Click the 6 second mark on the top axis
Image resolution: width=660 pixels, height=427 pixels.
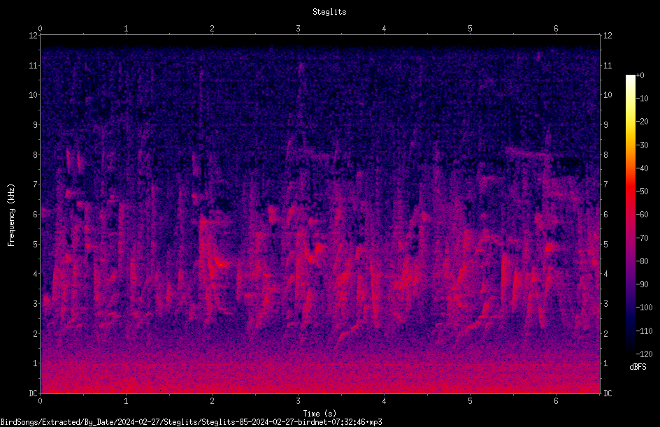pos(556,29)
